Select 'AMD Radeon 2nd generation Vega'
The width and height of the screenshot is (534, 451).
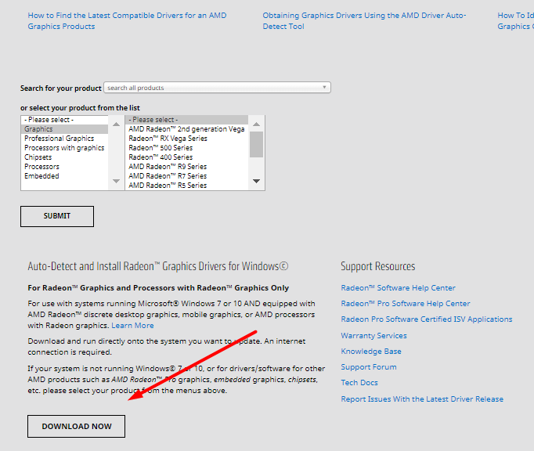click(186, 129)
